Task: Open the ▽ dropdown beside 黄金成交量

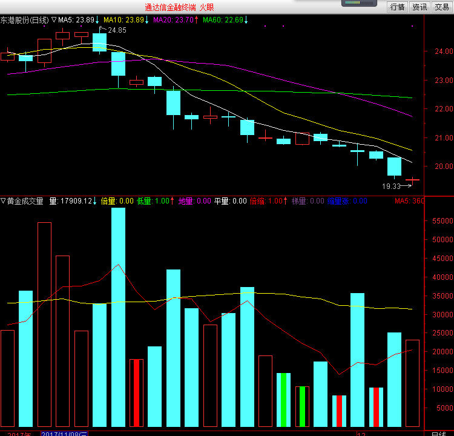Action: [x=3, y=200]
